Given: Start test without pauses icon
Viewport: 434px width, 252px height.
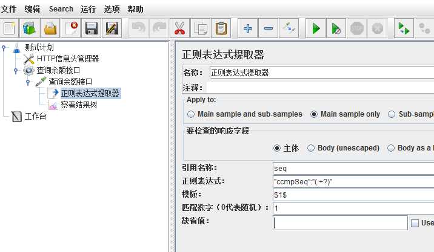Looking at the screenshot, I should pos(336,28).
